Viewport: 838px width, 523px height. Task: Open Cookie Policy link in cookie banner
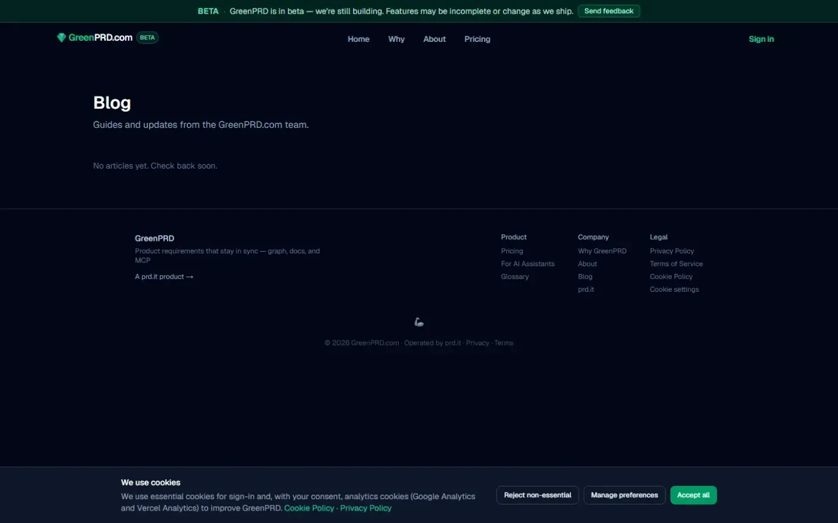coord(309,508)
